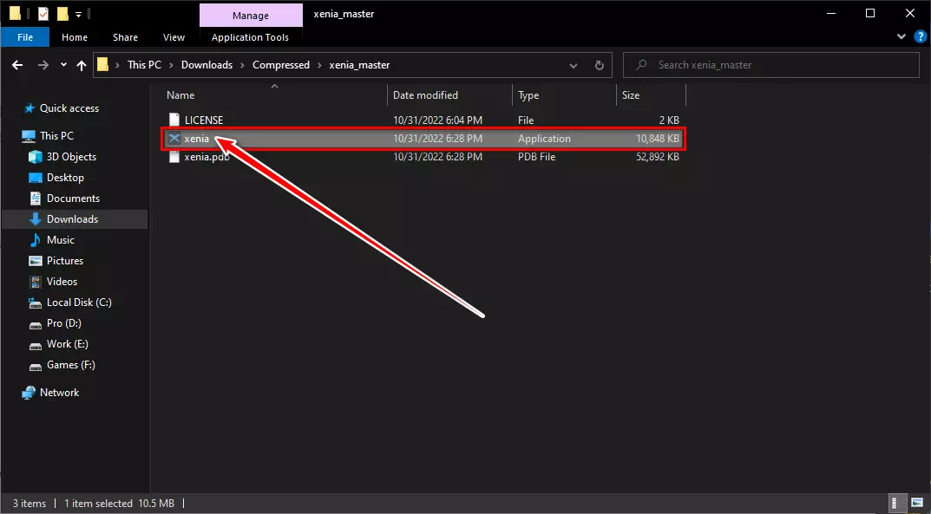Click the Properties quick access toolbar icon

(x=43, y=14)
